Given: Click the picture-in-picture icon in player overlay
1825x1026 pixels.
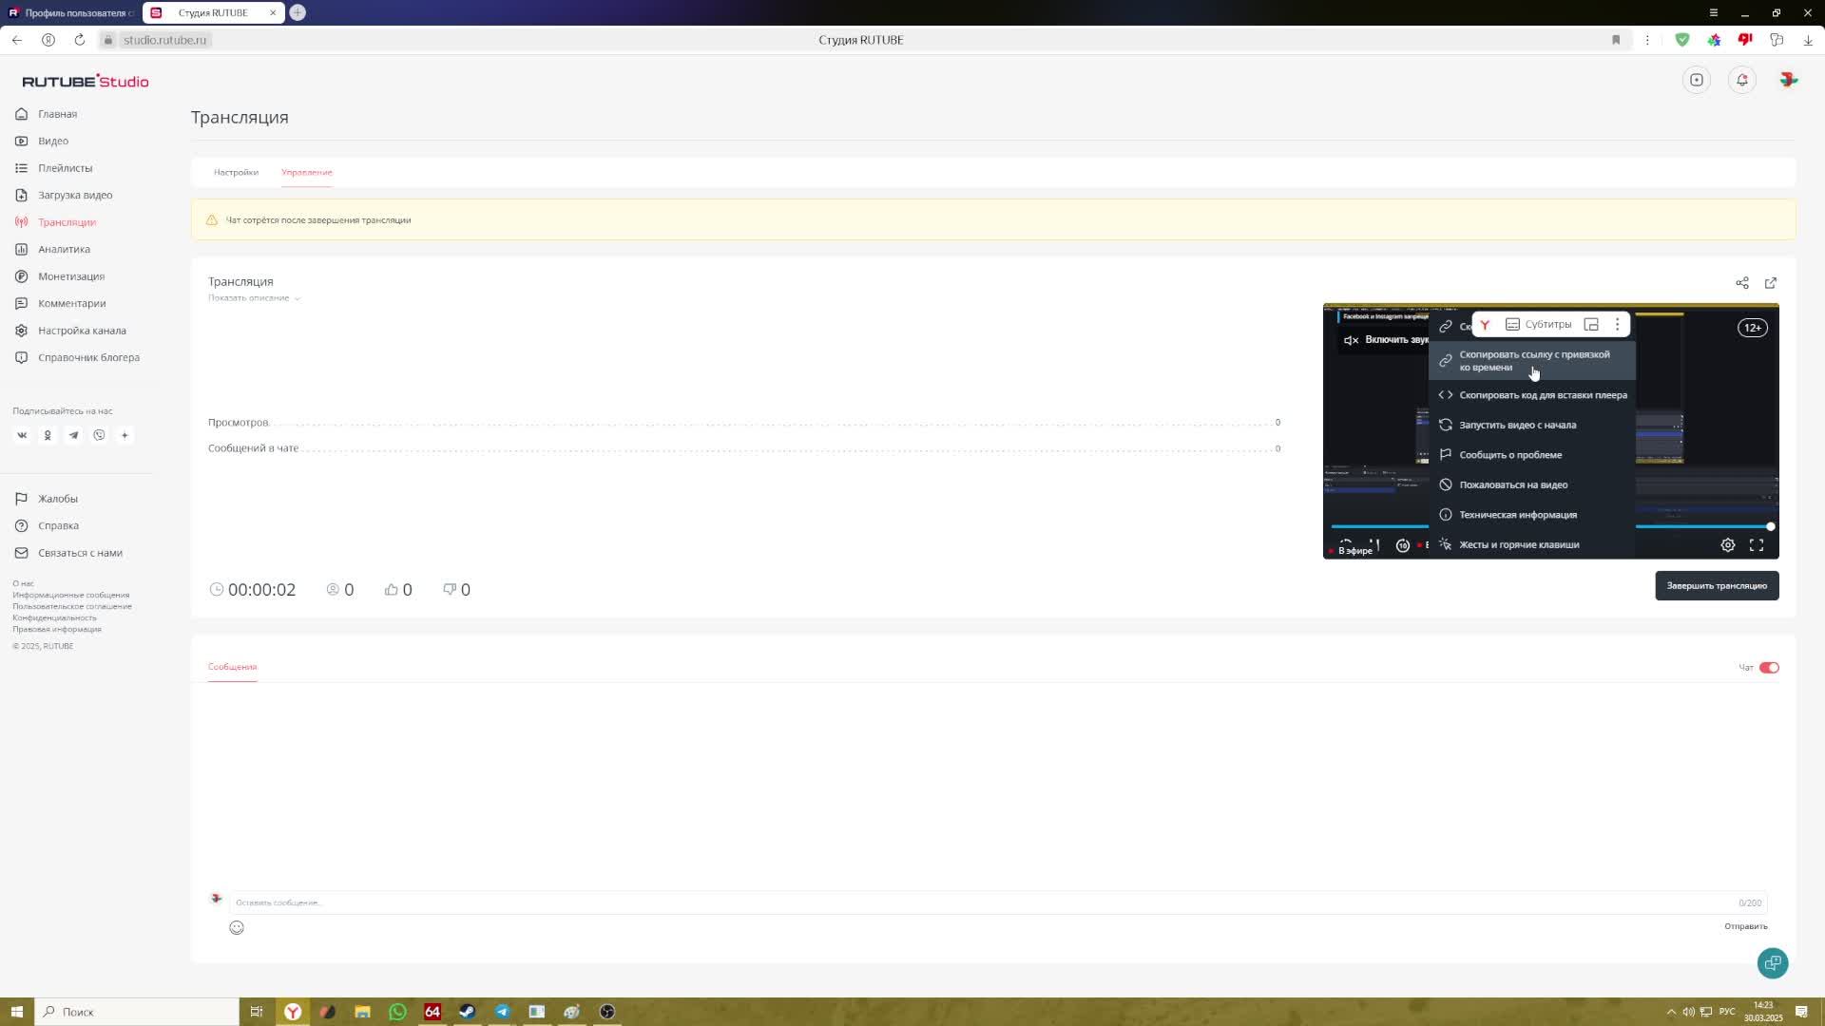Looking at the screenshot, I should pos(1591,325).
